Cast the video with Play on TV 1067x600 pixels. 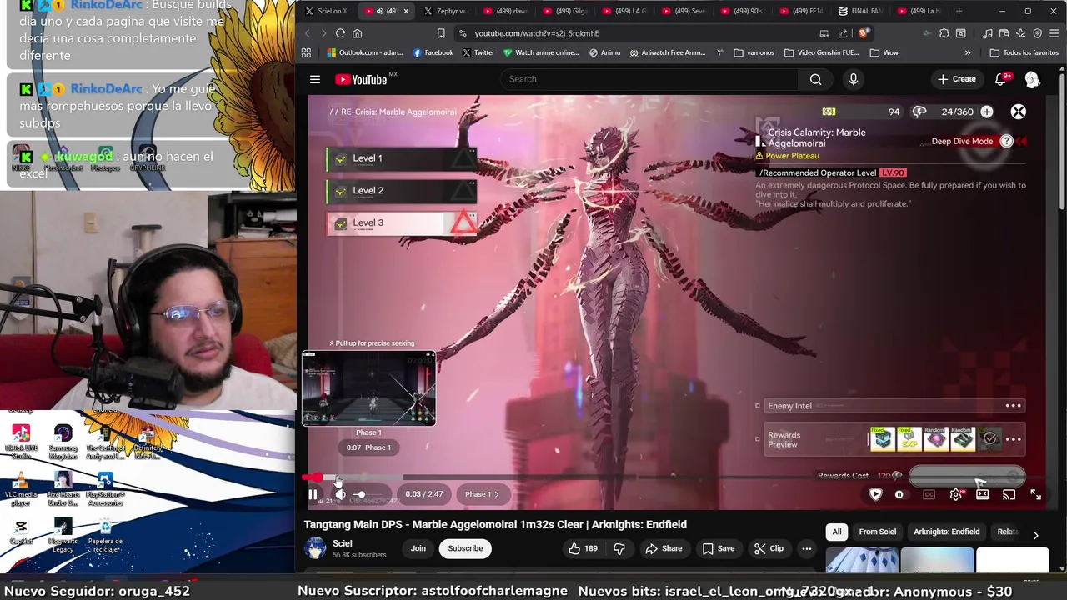click(1009, 495)
